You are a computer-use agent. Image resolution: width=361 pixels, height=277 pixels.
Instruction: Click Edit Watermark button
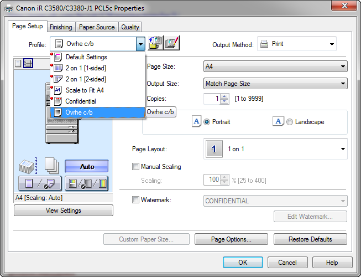tap(310, 217)
